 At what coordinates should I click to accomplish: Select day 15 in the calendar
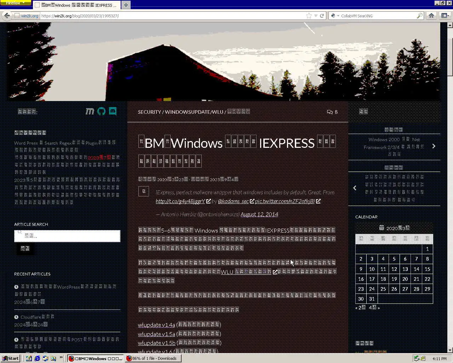pos(427,269)
